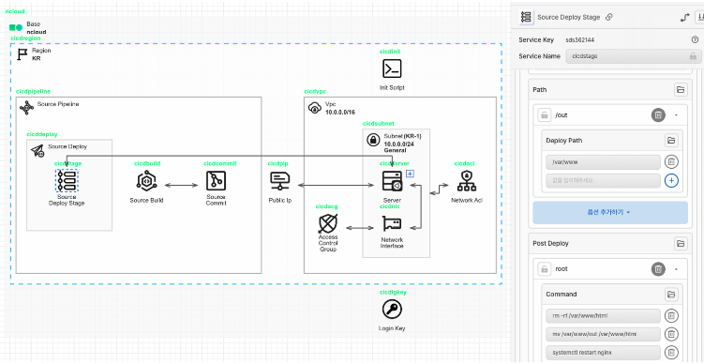Collapse the root post deploy entry

pyautogui.click(x=676, y=268)
